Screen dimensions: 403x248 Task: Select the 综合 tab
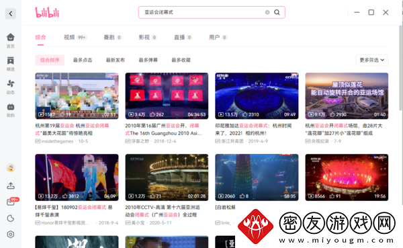coord(40,38)
